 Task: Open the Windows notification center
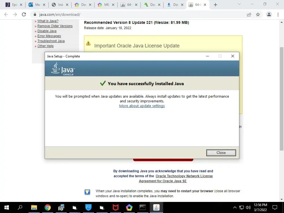[x=275, y=207]
